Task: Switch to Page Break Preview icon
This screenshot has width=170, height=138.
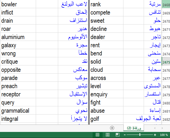Action: click(x=118, y=135)
